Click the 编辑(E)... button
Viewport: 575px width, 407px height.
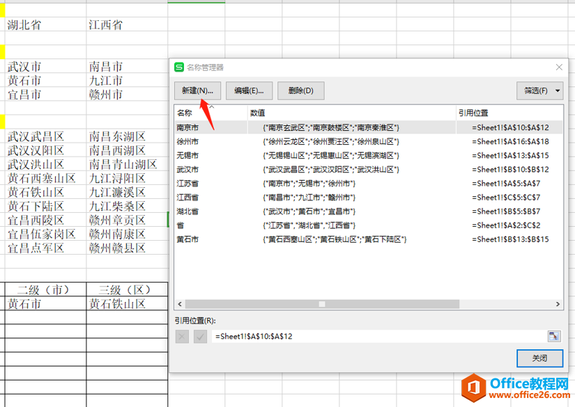click(x=249, y=90)
